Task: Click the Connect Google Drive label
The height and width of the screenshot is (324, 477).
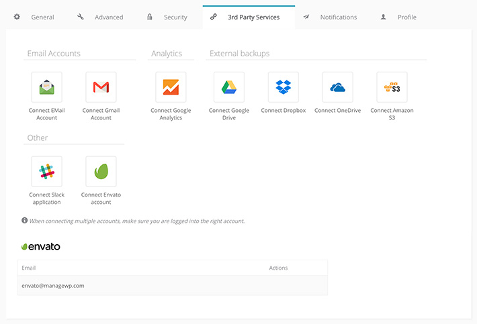Action: click(228, 114)
